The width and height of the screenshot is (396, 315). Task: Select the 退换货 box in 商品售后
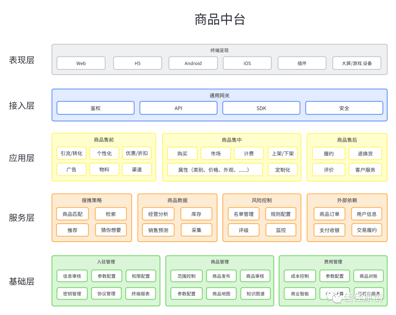point(365,153)
